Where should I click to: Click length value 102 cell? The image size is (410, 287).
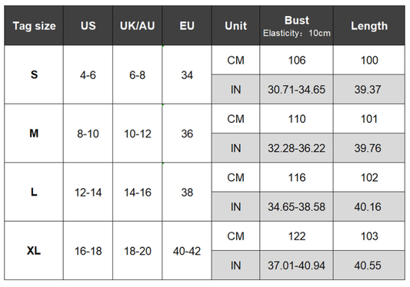pos(369,177)
